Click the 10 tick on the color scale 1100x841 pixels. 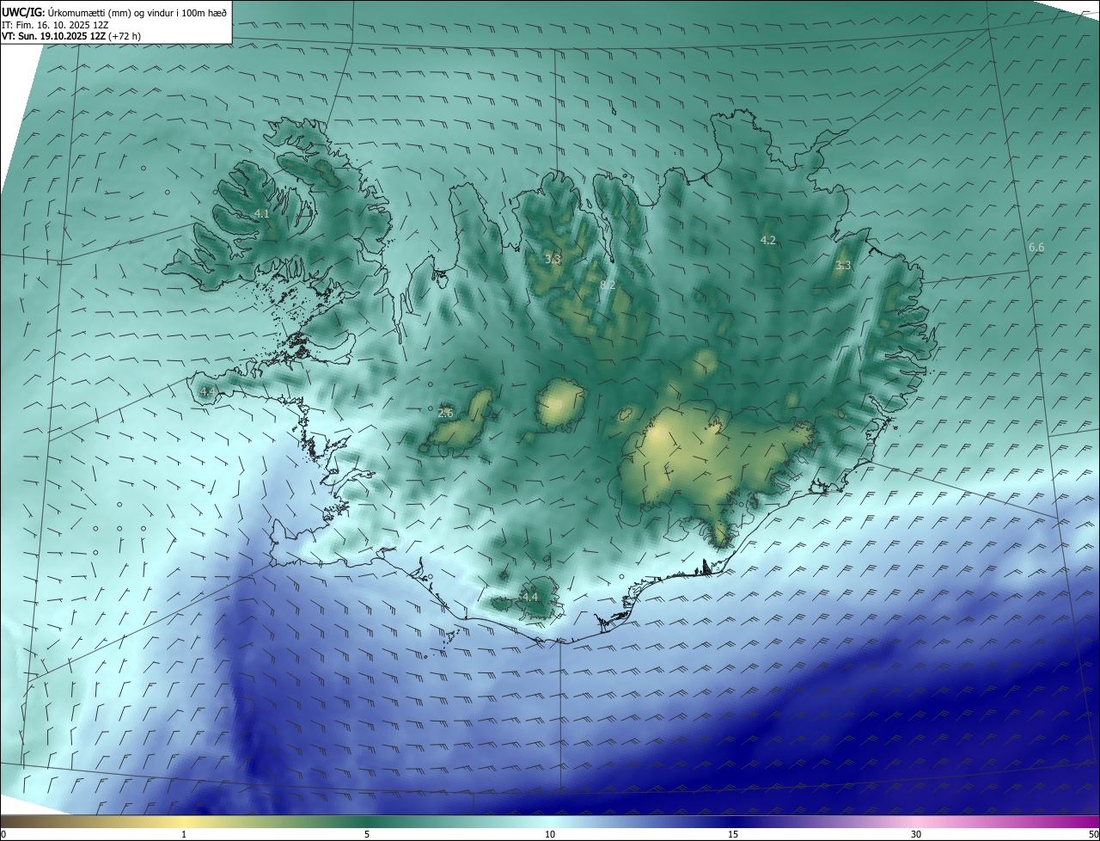tap(550, 835)
